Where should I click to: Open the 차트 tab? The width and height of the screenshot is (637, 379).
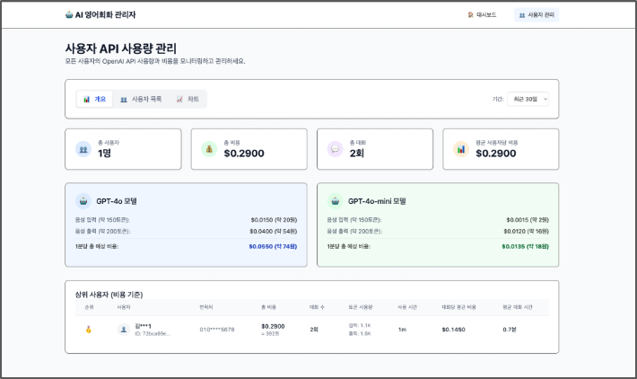(188, 99)
